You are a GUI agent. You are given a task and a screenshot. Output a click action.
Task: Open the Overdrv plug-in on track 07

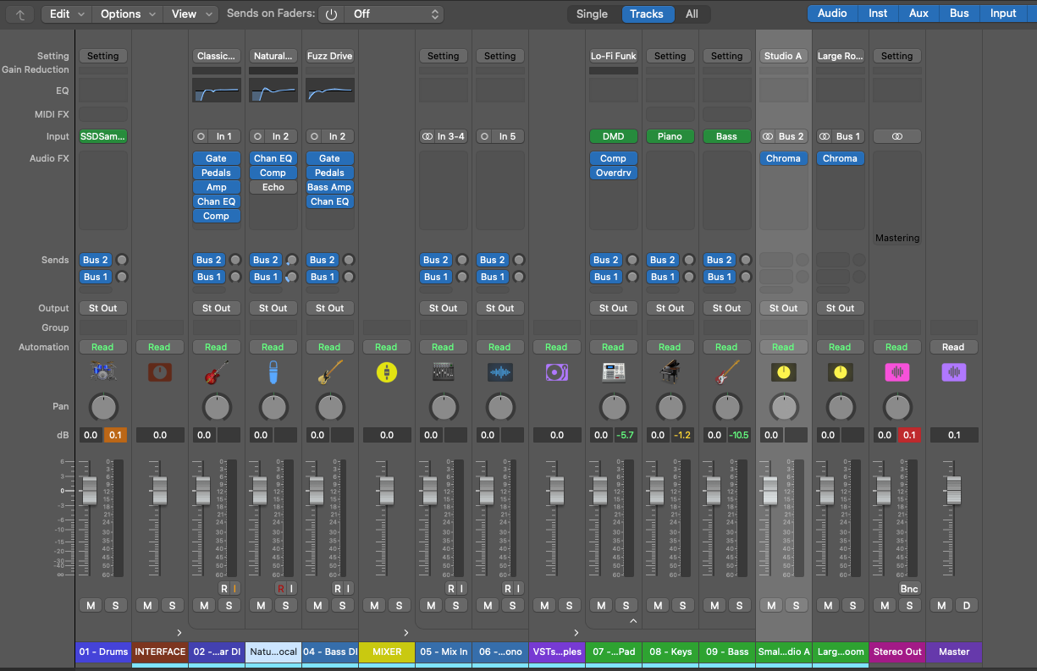point(613,173)
